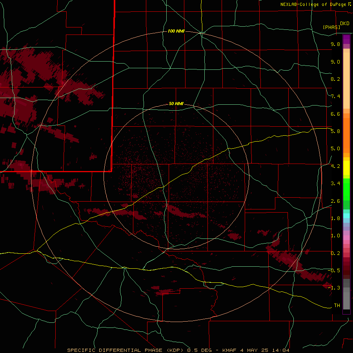The image size is (353, 353).
Task: Click the 9.8 legend value
Action: [x=335, y=44]
